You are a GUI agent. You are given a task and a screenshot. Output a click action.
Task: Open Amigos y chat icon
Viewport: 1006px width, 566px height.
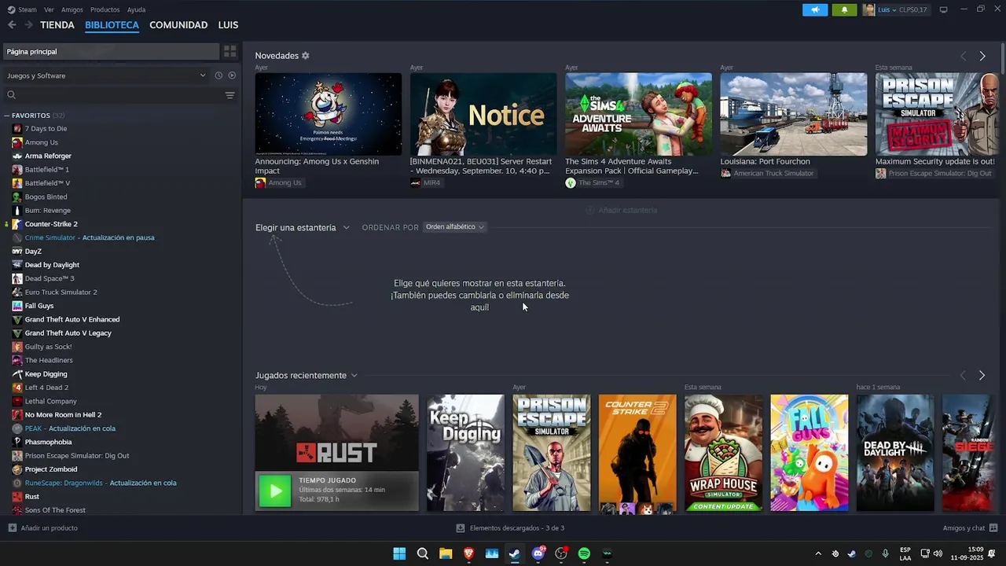(993, 528)
